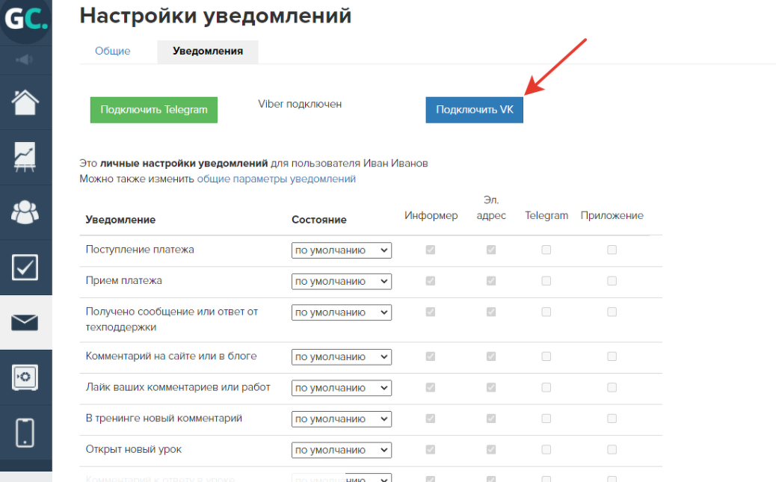The height and width of the screenshot is (482, 776).
Task: Click the Подключить VK button
Action: [475, 110]
